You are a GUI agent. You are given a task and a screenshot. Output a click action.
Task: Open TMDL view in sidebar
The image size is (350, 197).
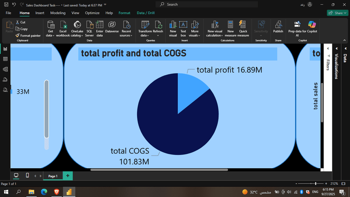(x=5, y=90)
